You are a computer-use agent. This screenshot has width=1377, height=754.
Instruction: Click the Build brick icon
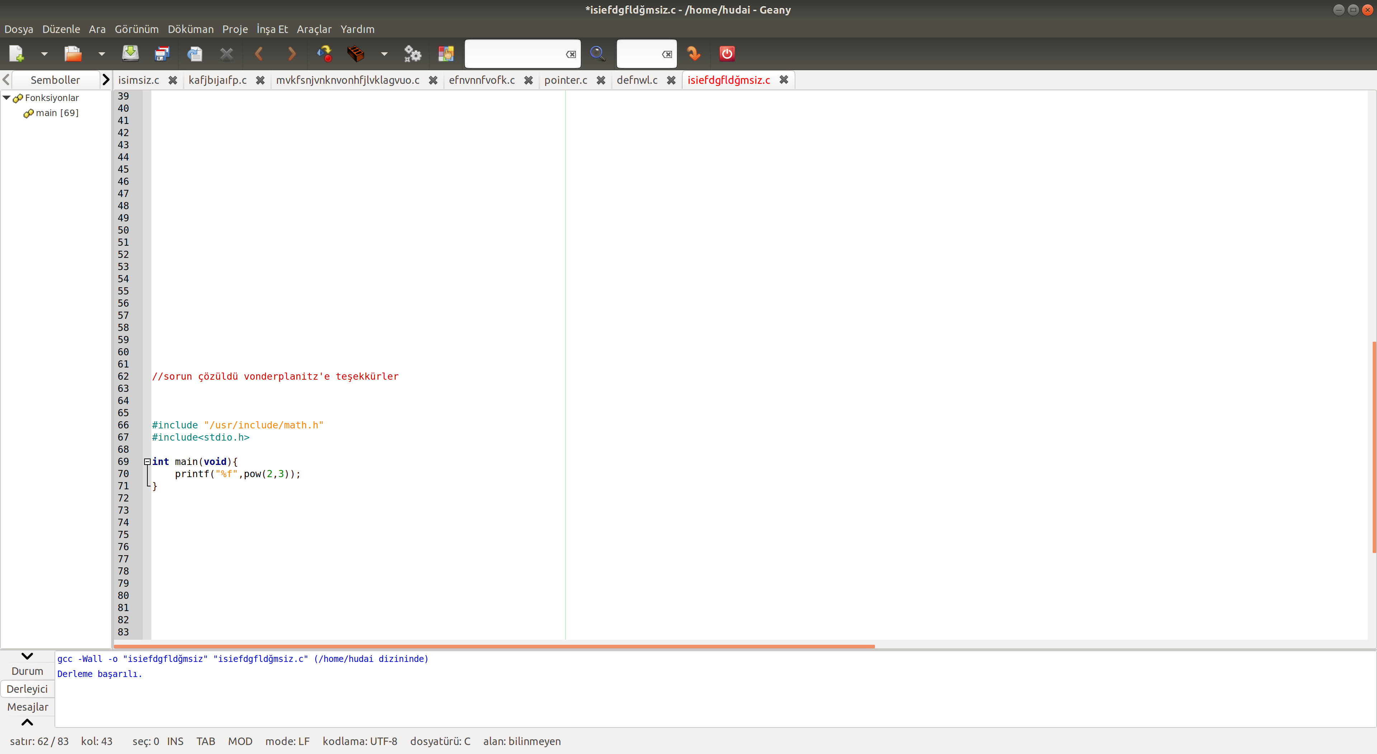pyautogui.click(x=355, y=53)
